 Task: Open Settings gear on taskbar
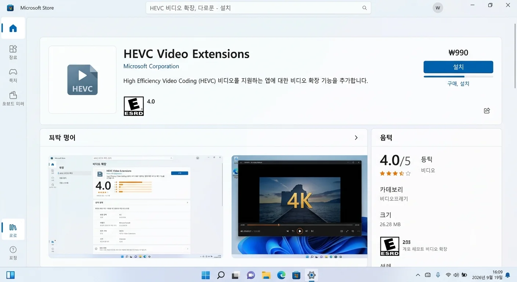point(311,275)
